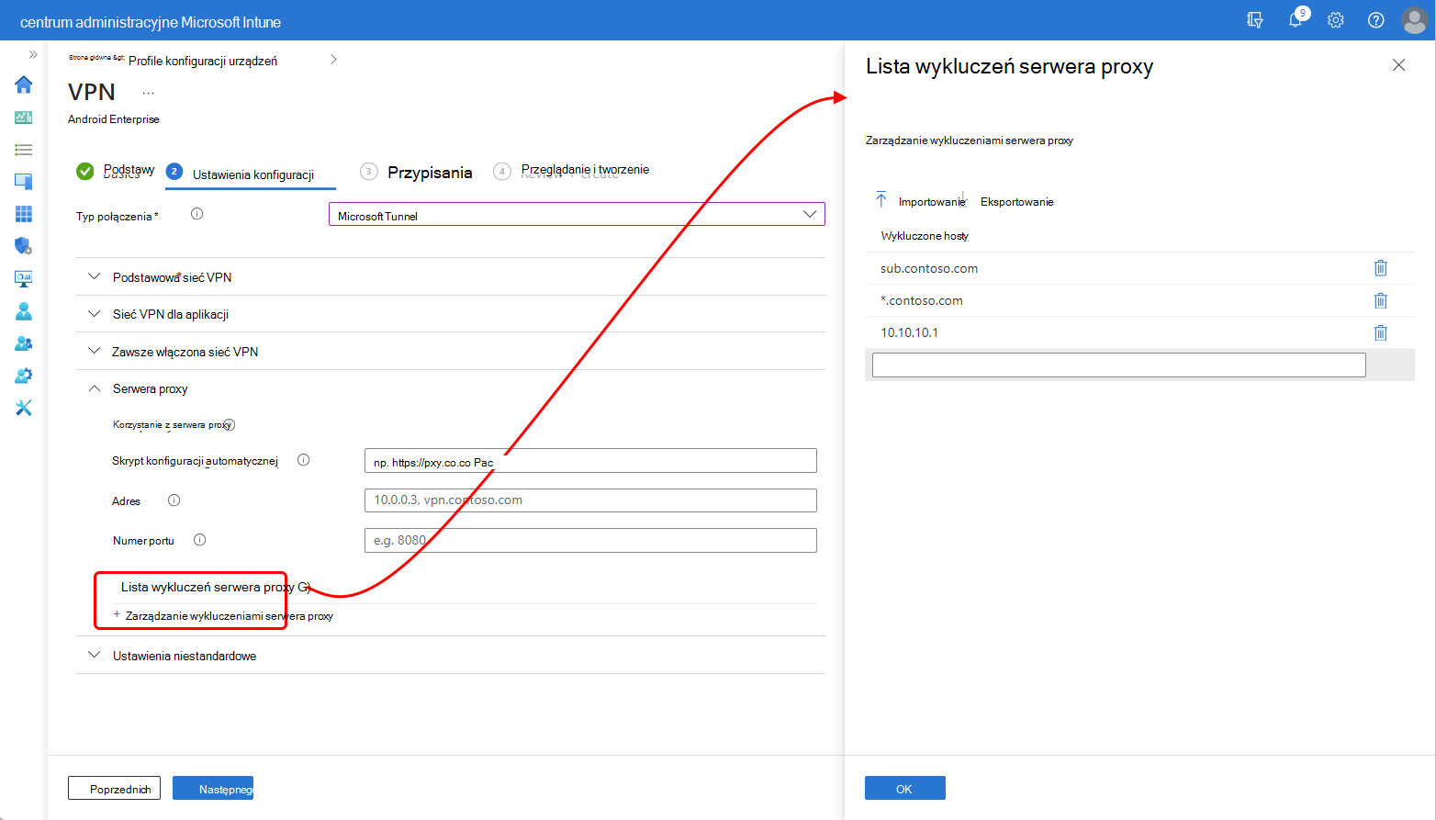
Task: Expand the left navigation with double chevron
Action: coord(33,55)
